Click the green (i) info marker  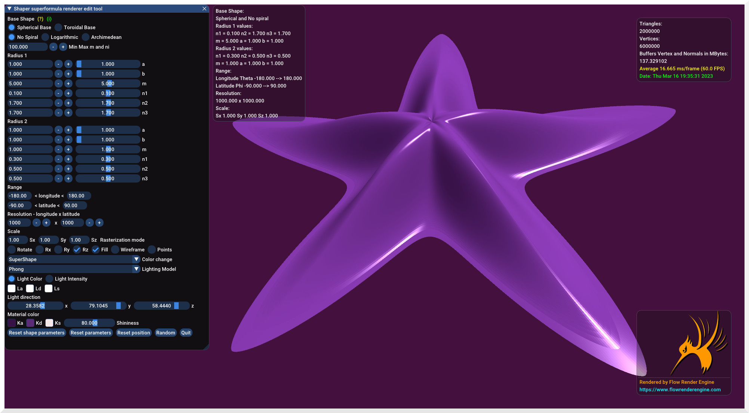(x=49, y=19)
